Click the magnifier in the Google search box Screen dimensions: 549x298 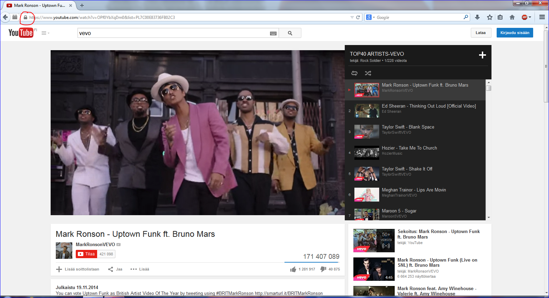466,17
